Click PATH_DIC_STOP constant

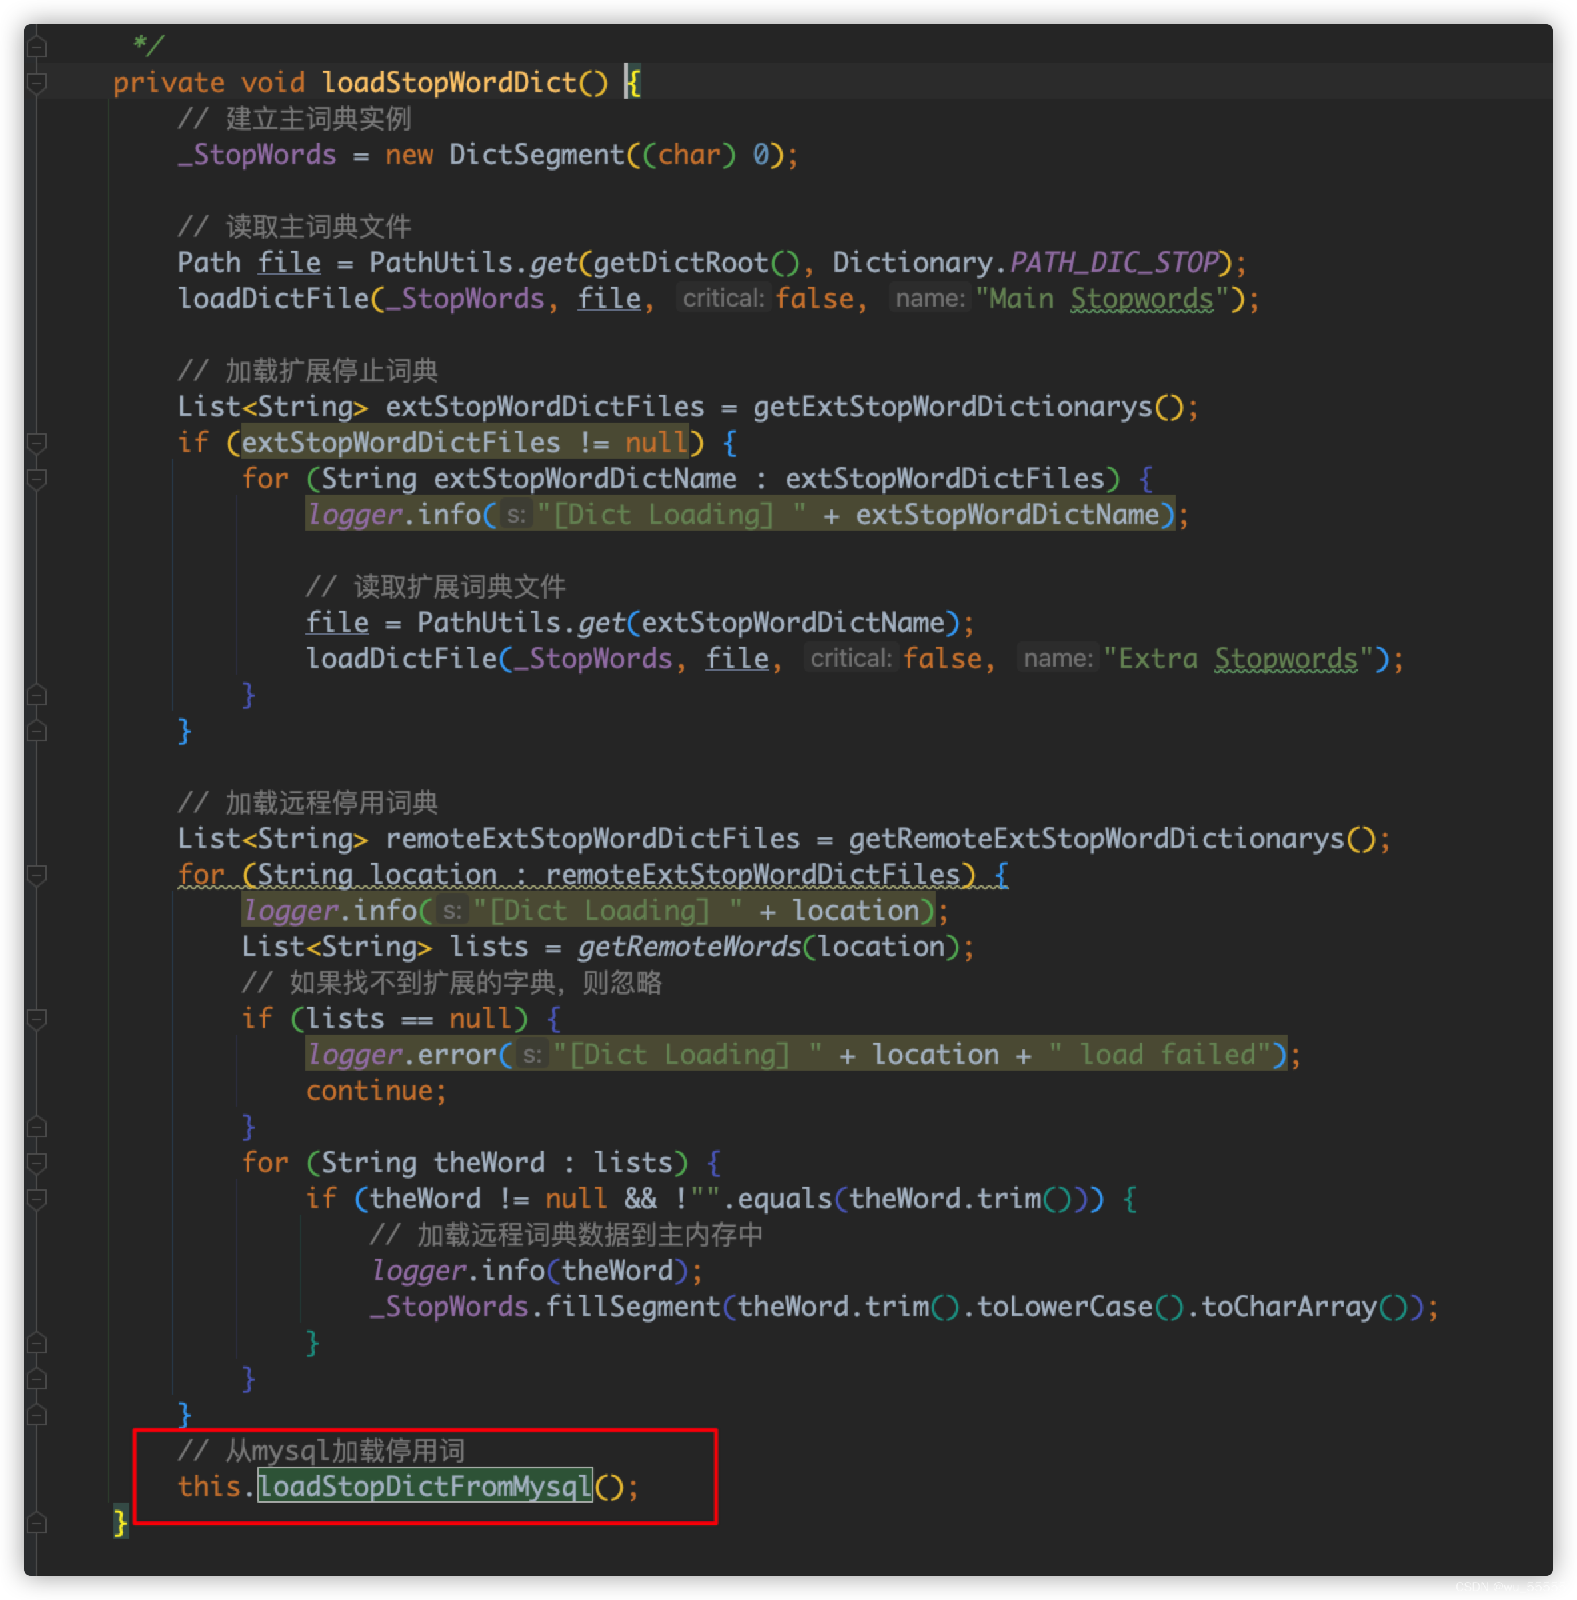(1113, 263)
